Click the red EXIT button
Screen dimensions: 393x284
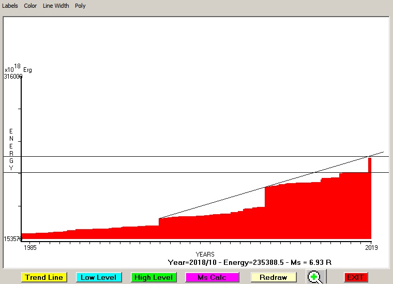(355, 277)
